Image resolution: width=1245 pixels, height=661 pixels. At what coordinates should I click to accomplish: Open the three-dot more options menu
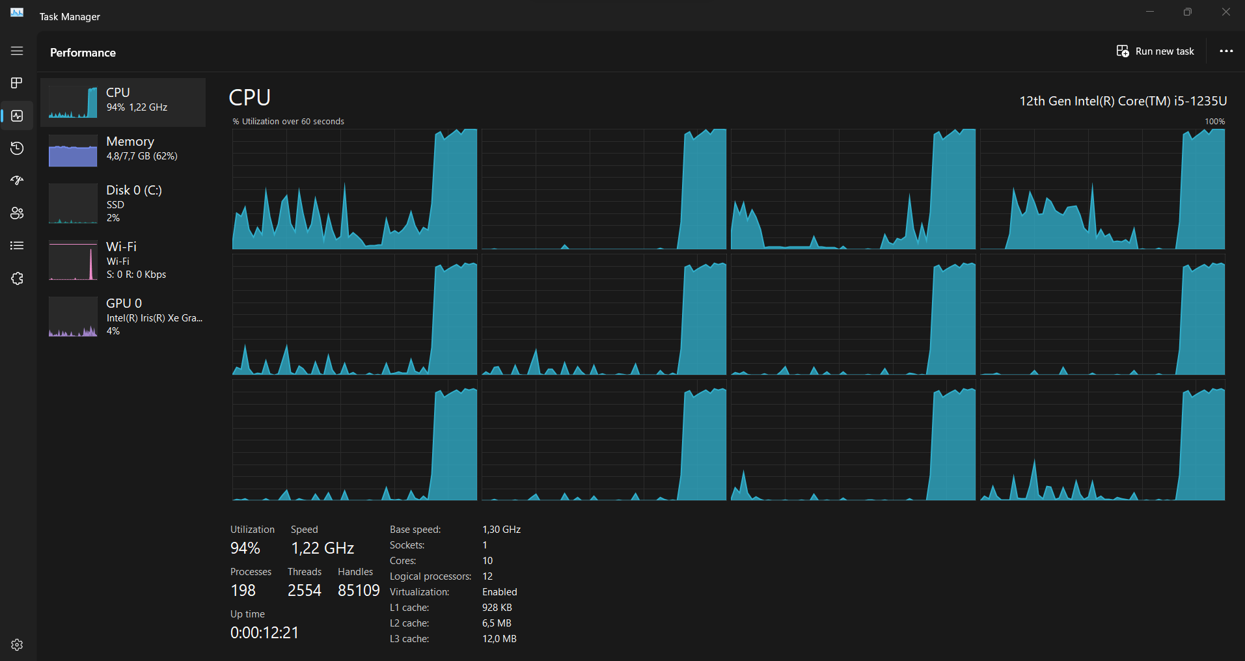point(1226,51)
